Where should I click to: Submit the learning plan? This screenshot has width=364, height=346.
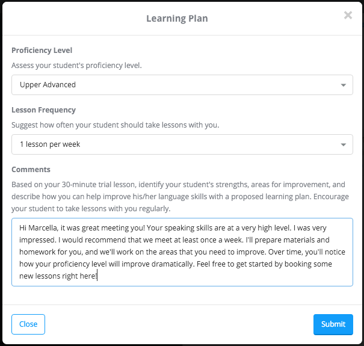[x=333, y=324]
